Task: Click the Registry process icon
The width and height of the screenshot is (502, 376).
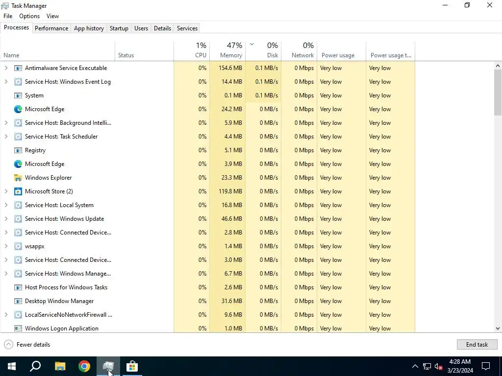Action: point(18,150)
